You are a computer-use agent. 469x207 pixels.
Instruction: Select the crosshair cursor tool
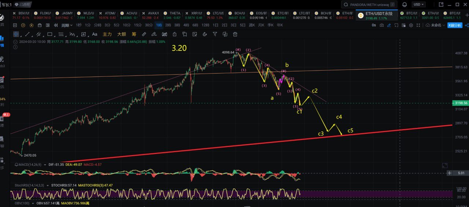(x=16, y=34)
